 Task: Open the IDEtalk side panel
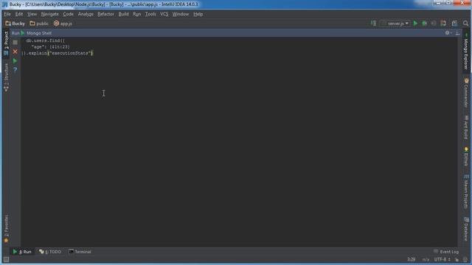pos(466,157)
